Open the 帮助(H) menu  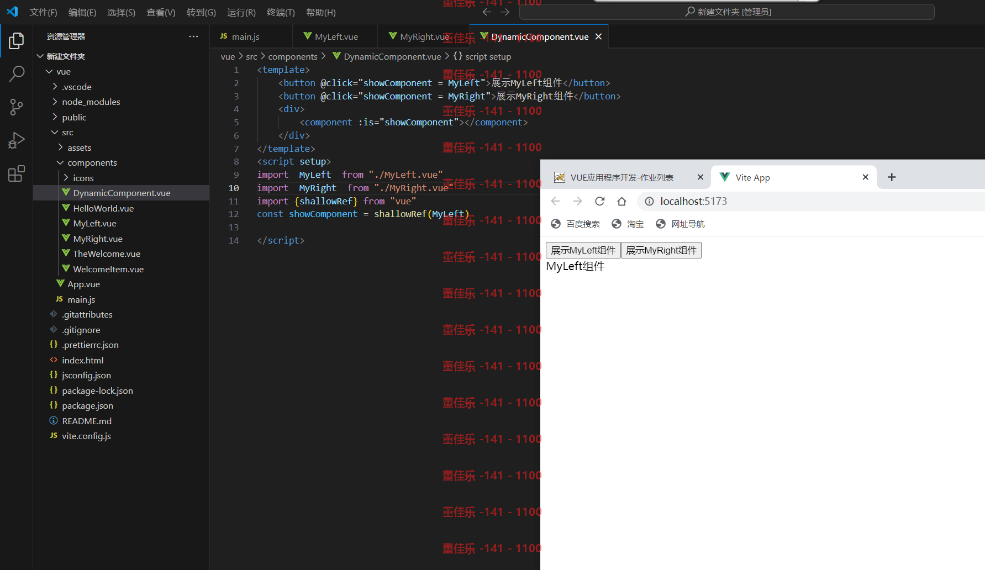(320, 12)
